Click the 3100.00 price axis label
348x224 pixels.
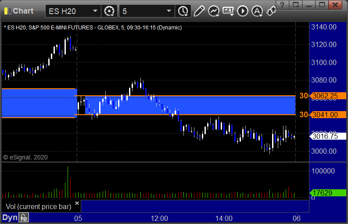(324, 62)
